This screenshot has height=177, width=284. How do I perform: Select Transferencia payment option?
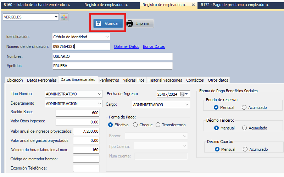158,125
